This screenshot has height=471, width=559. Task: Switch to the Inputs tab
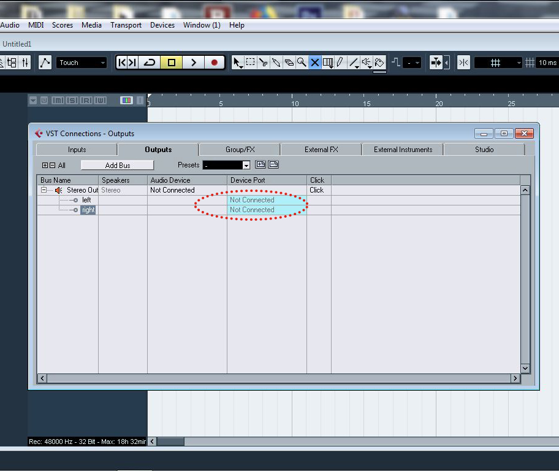click(76, 149)
